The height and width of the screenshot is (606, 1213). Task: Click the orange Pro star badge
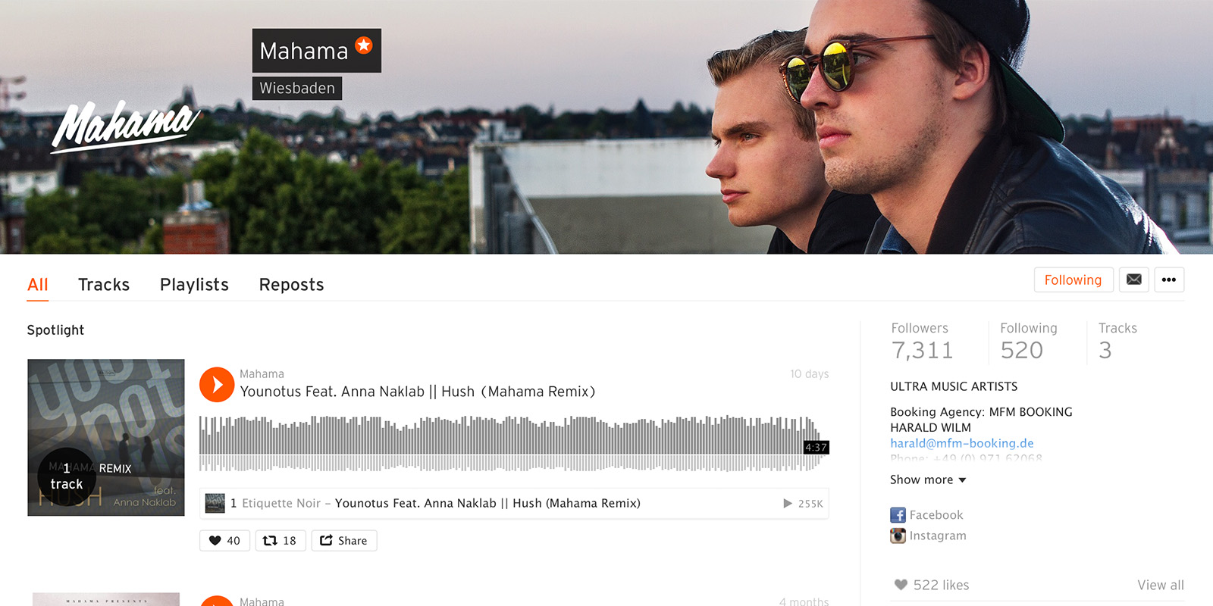[364, 45]
